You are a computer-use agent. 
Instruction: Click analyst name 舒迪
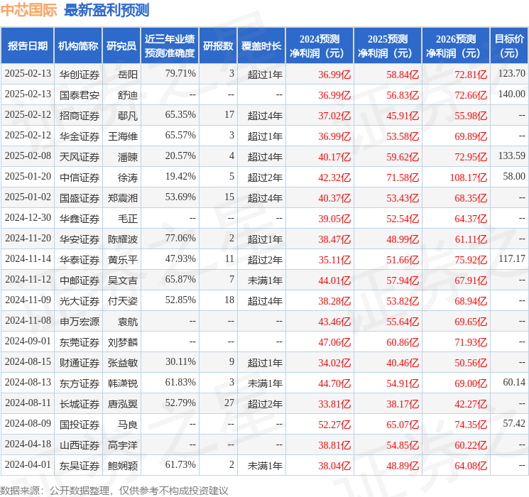point(128,95)
